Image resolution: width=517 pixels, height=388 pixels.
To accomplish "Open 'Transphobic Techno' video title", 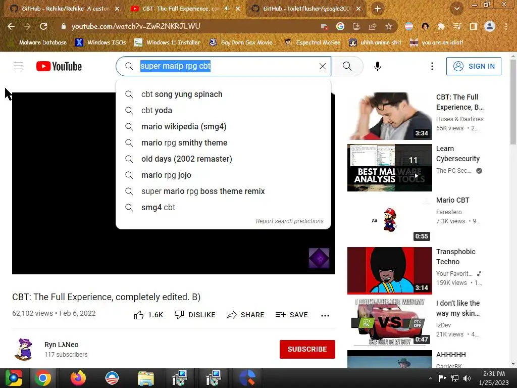I will 456,257.
